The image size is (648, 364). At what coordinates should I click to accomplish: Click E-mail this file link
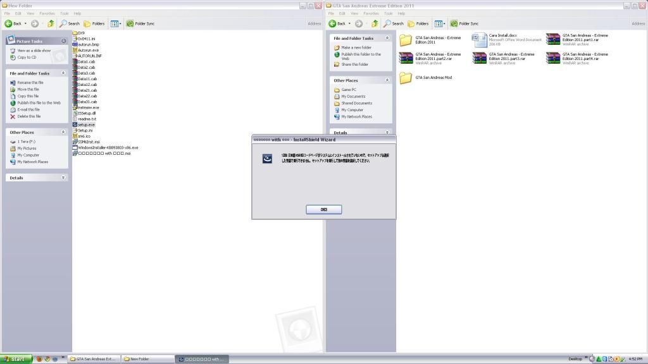[28, 109]
